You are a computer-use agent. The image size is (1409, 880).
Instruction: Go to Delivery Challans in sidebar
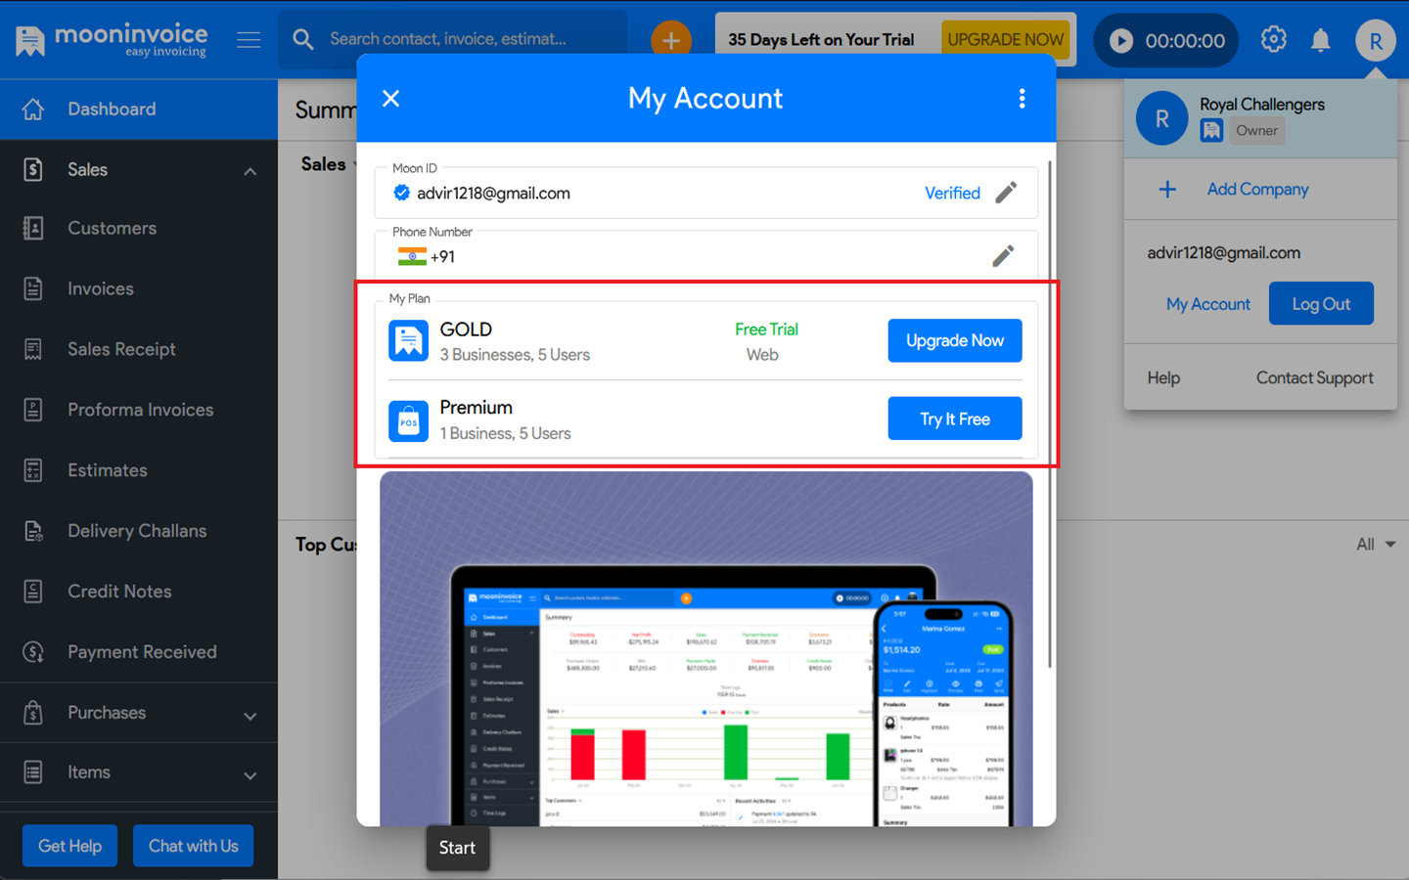[x=137, y=531]
